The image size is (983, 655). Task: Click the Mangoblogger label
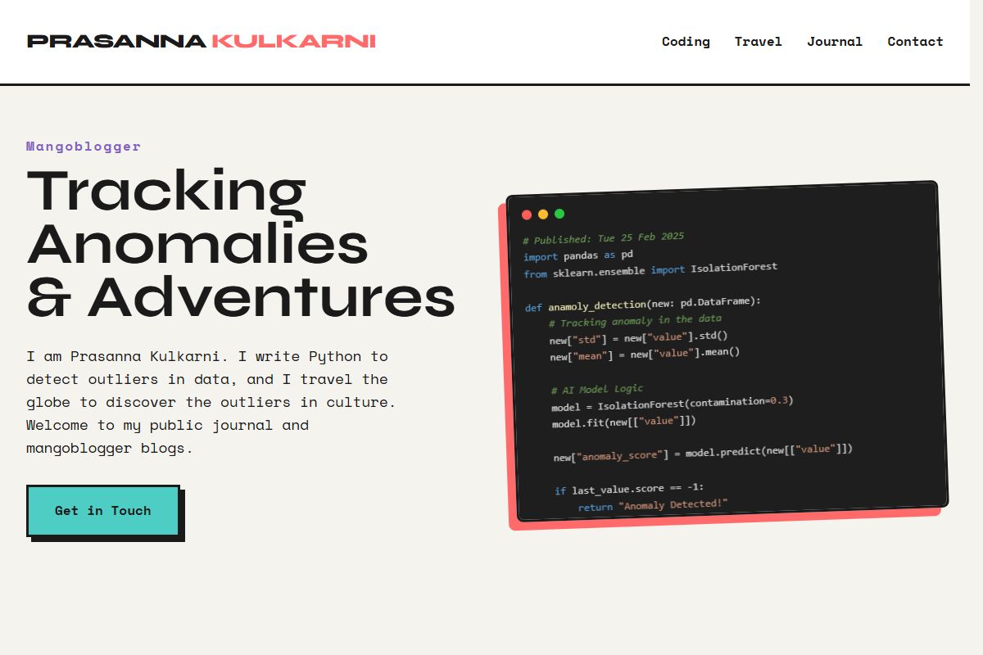(84, 146)
